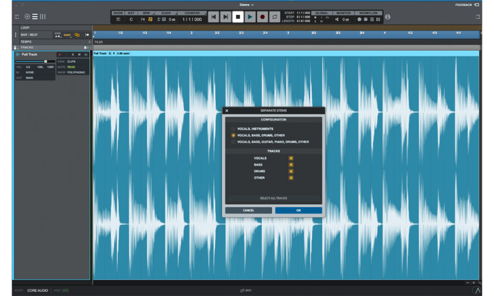Open the BPM transport menu
This screenshot has height=296, width=494.
(x=147, y=13)
